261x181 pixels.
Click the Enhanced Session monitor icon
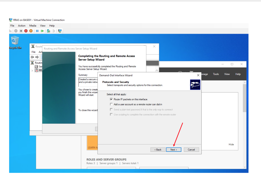[60, 31]
